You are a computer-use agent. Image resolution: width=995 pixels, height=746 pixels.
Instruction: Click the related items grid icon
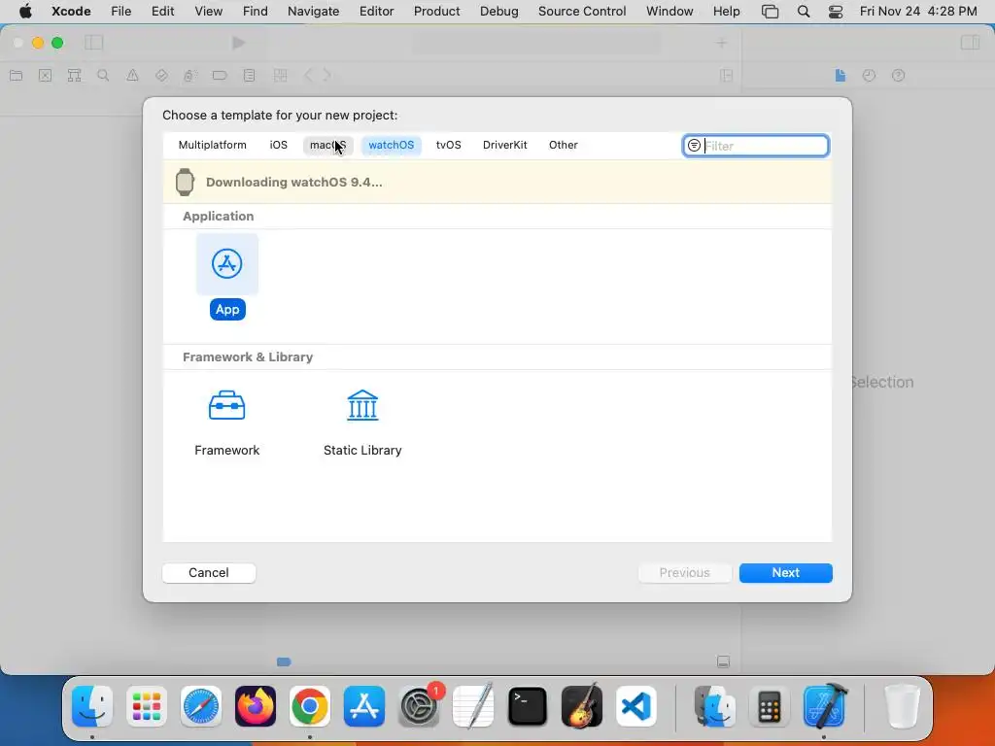280,76
